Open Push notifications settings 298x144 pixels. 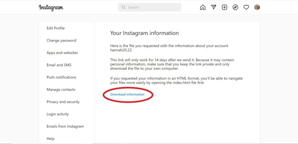61,77
